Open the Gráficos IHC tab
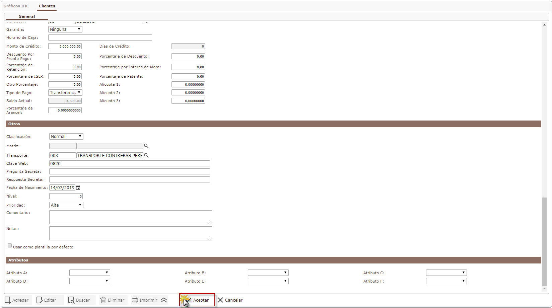 (x=16, y=6)
